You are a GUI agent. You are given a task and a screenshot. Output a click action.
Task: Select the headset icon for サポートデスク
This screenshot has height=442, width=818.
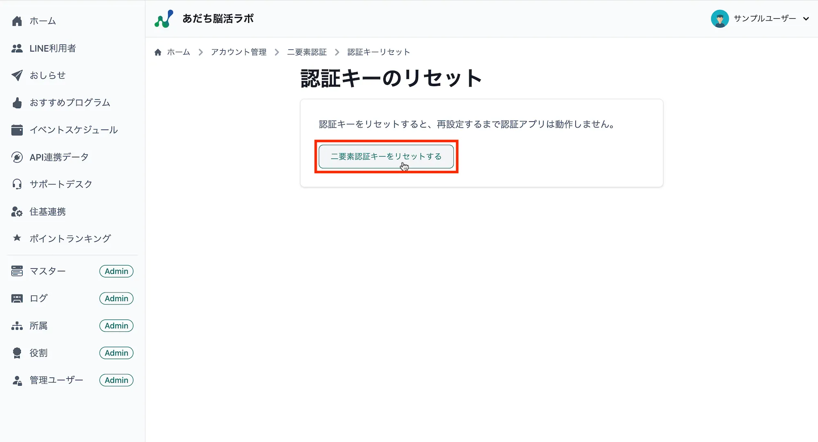17,184
